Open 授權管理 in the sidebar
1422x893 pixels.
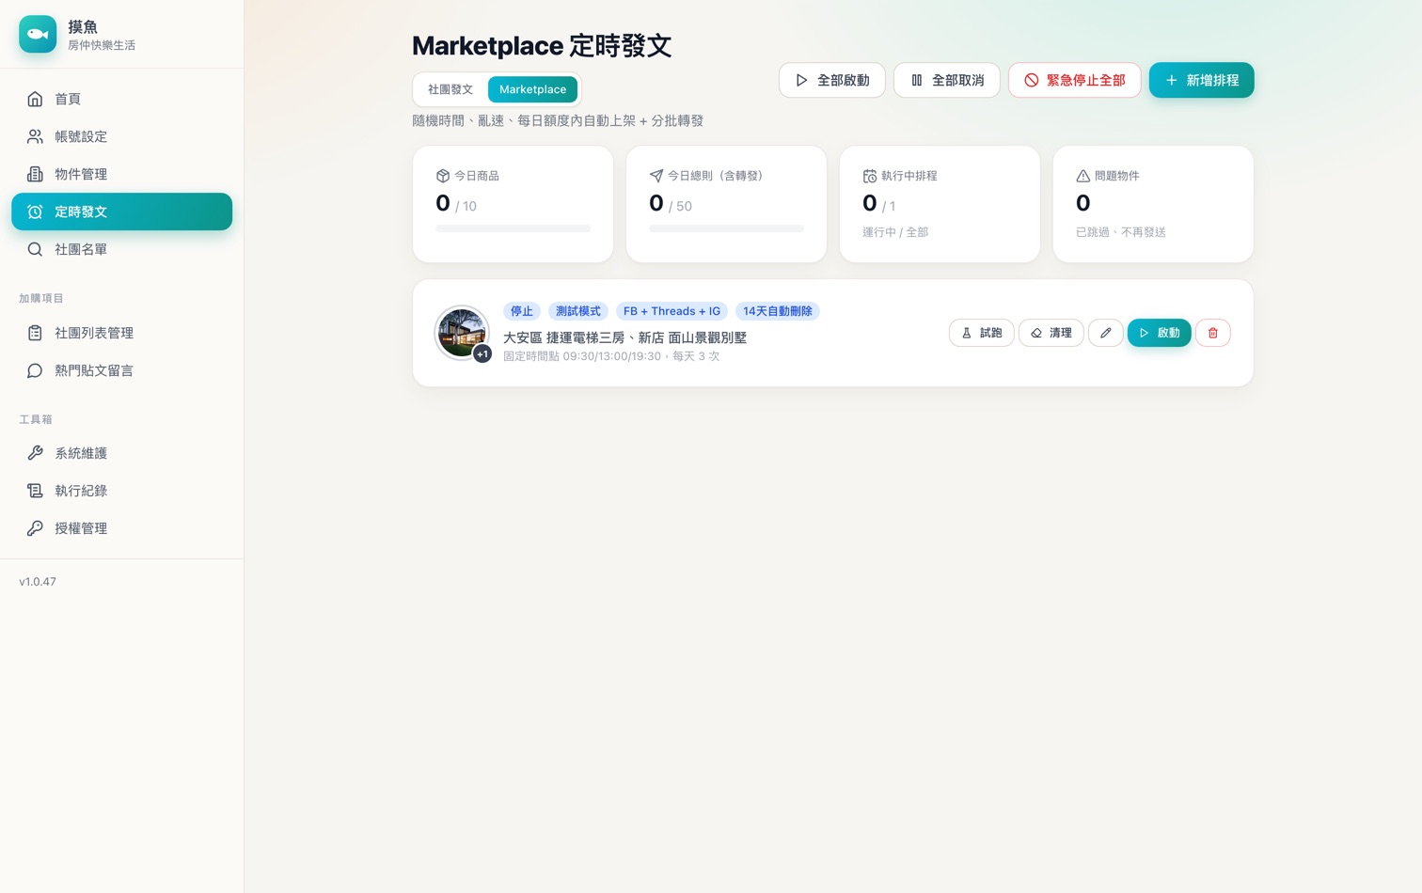pos(122,528)
